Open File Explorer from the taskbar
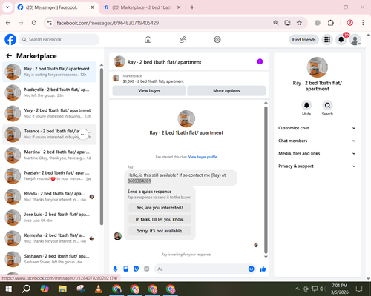The image size is (371, 296). coord(62,289)
